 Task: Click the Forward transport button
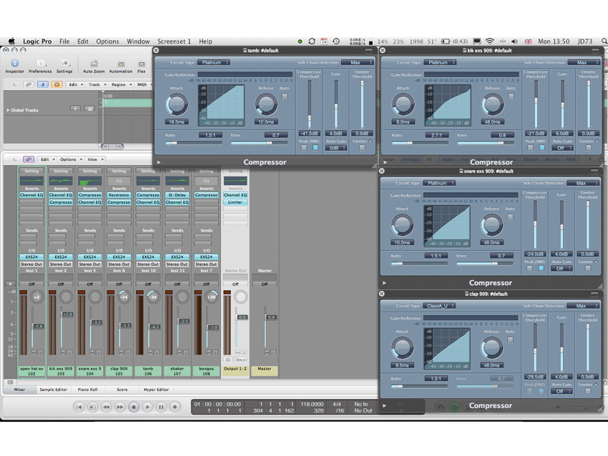(x=120, y=407)
